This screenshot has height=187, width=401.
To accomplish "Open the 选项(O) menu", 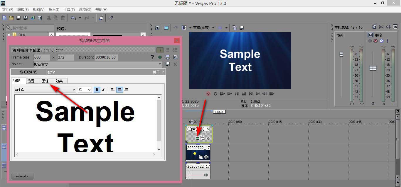I will 85,10.
